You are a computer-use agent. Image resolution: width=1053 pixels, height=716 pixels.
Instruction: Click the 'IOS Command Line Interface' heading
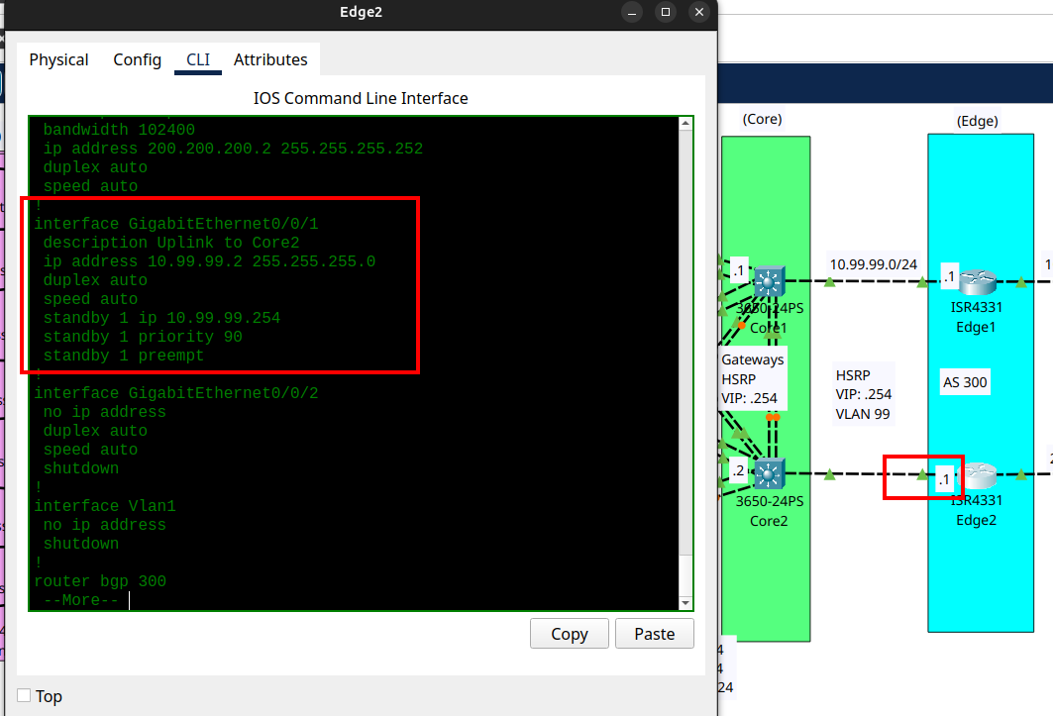click(361, 98)
